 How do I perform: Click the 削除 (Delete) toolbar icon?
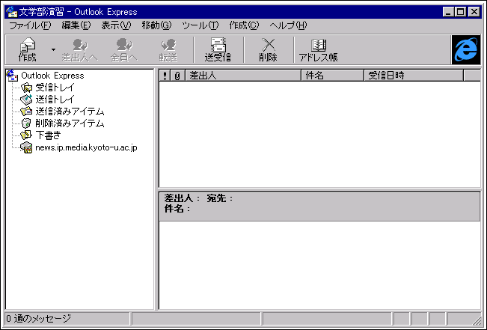click(268, 49)
